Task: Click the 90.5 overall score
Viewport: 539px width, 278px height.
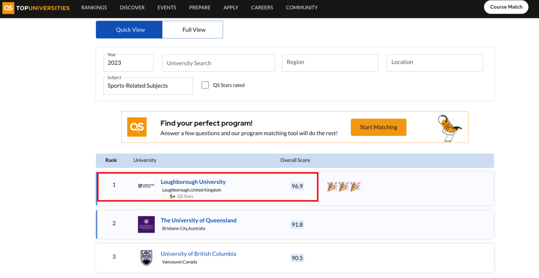Action: 297,258
